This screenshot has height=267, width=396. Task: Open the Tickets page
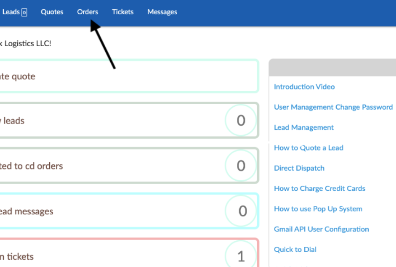[x=123, y=12]
